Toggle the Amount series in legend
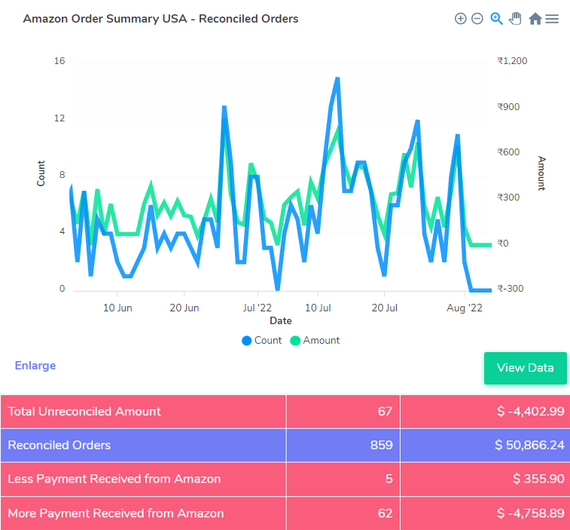Image resolution: width=570 pixels, height=530 pixels. [x=315, y=340]
